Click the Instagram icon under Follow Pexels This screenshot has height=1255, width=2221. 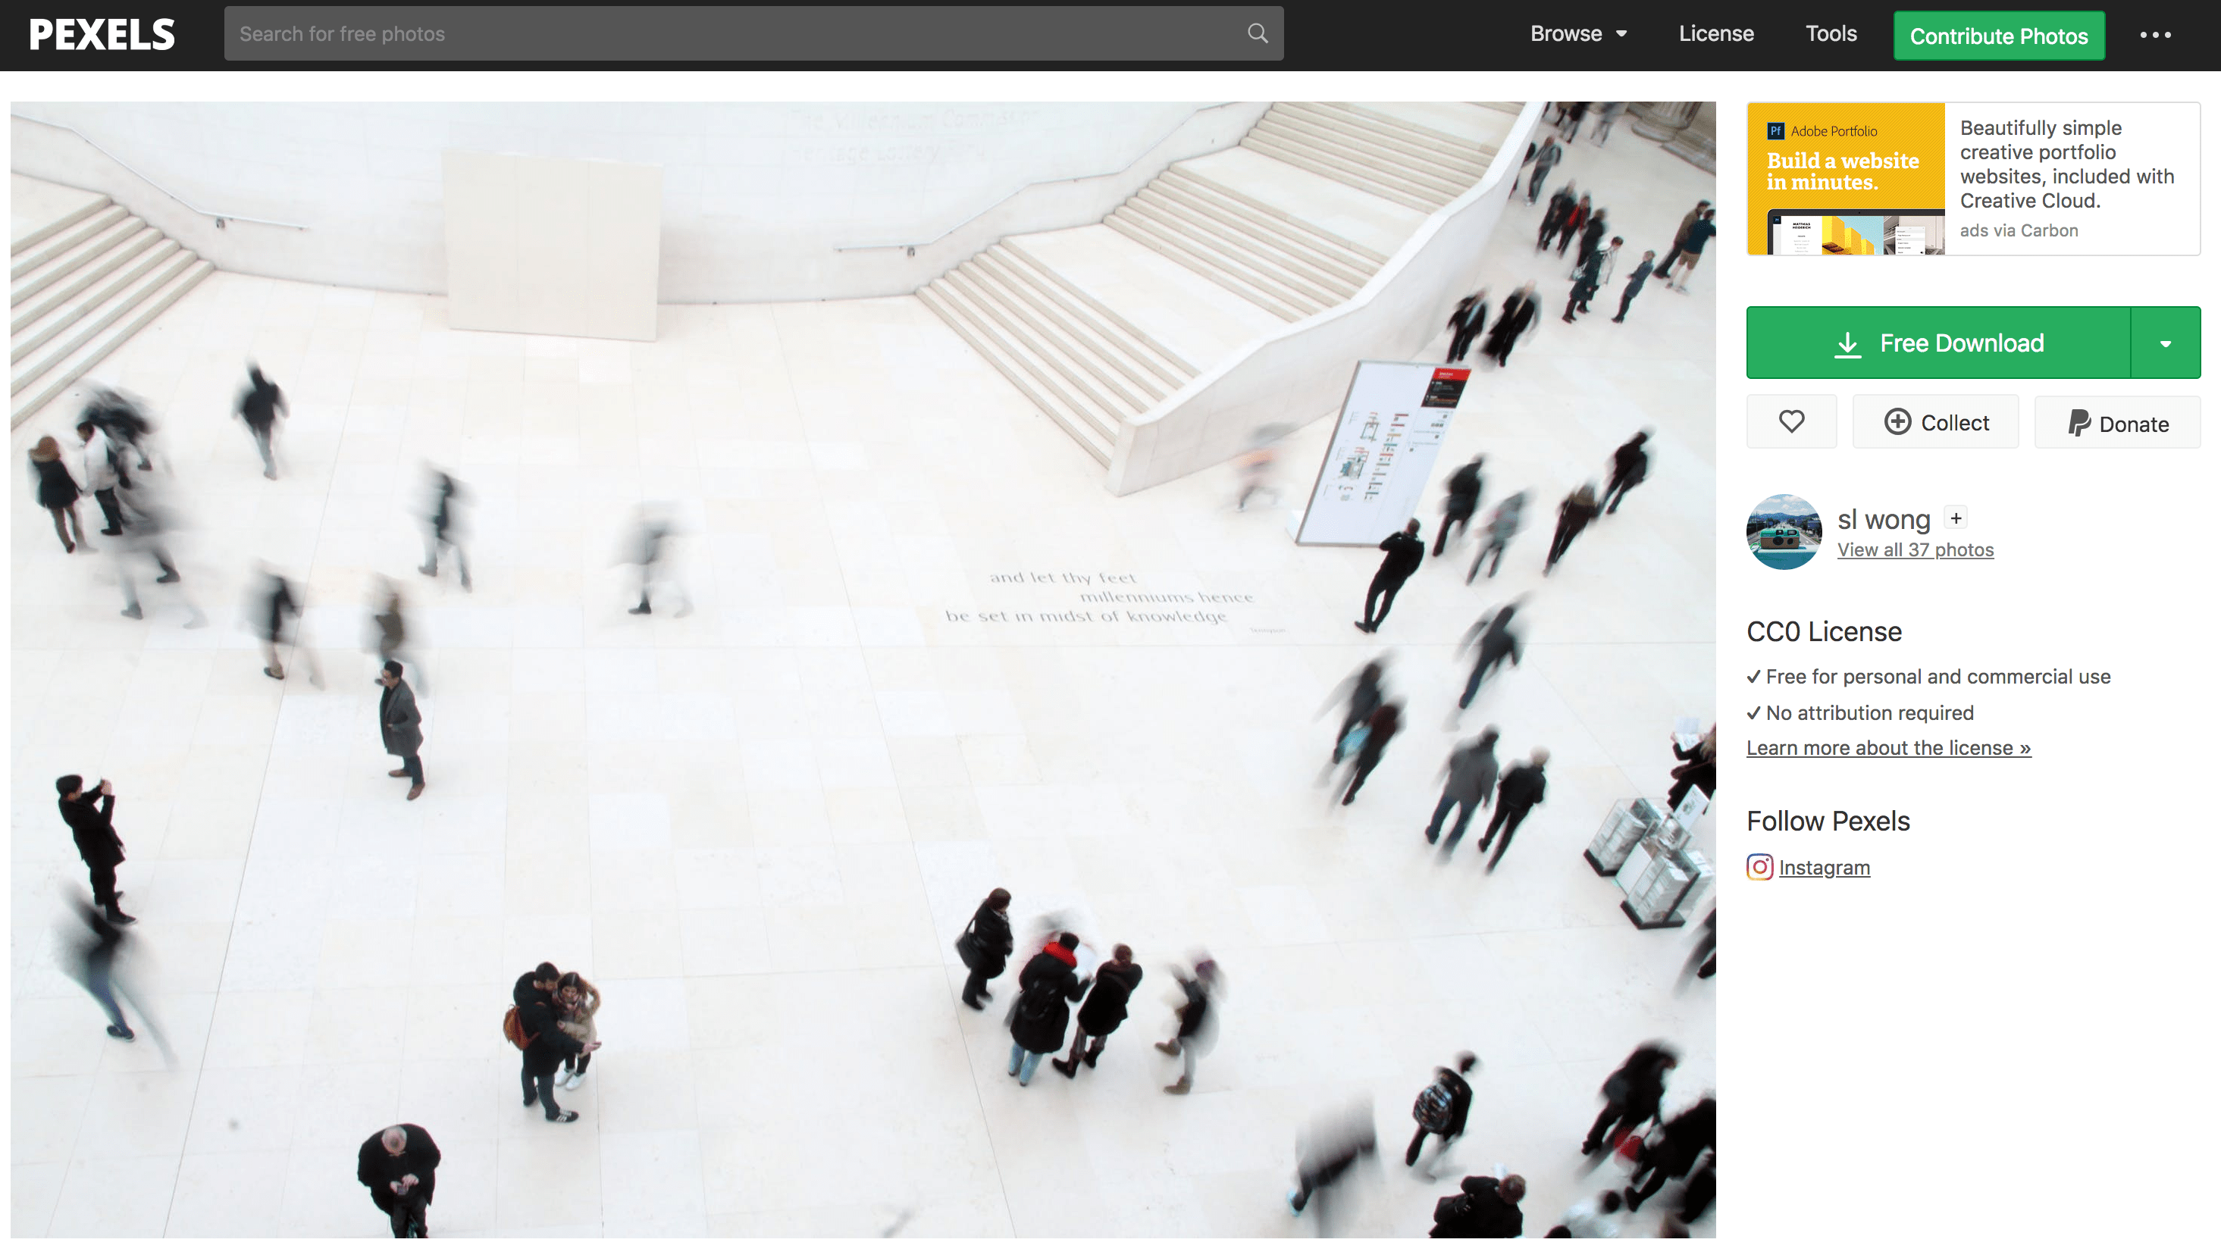(x=1759, y=866)
